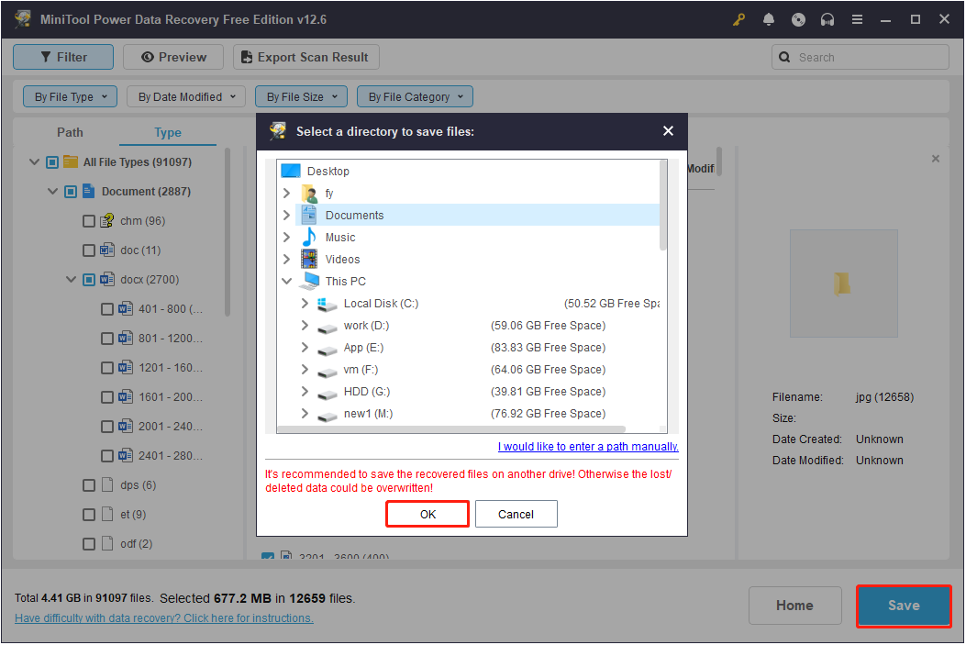Screen dimensions: 966x645
Task: Switch to the Type tab
Action: point(168,132)
